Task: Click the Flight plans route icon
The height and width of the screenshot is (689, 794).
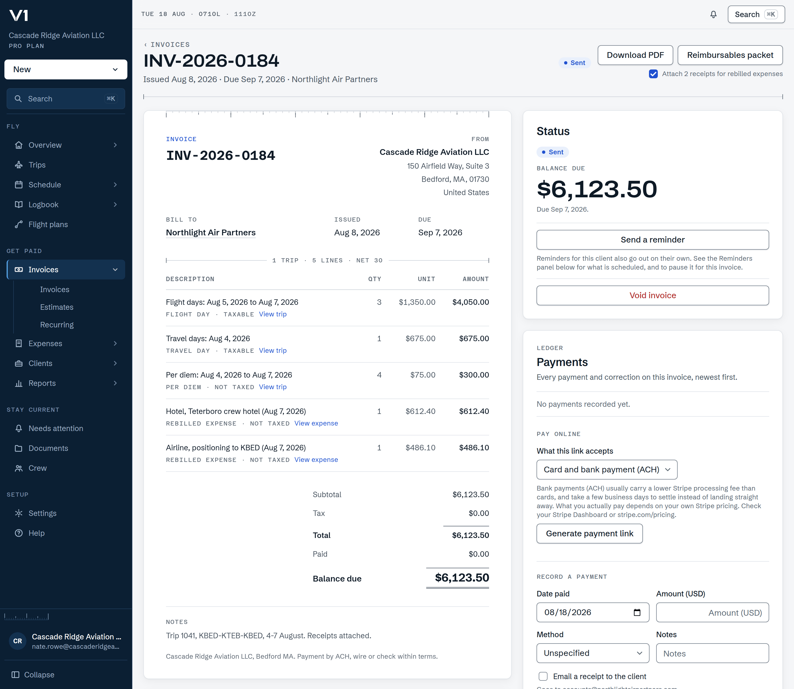Action: [x=18, y=225]
